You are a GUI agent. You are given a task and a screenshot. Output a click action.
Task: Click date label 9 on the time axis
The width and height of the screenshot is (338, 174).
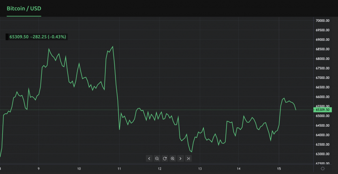click(x=39, y=169)
